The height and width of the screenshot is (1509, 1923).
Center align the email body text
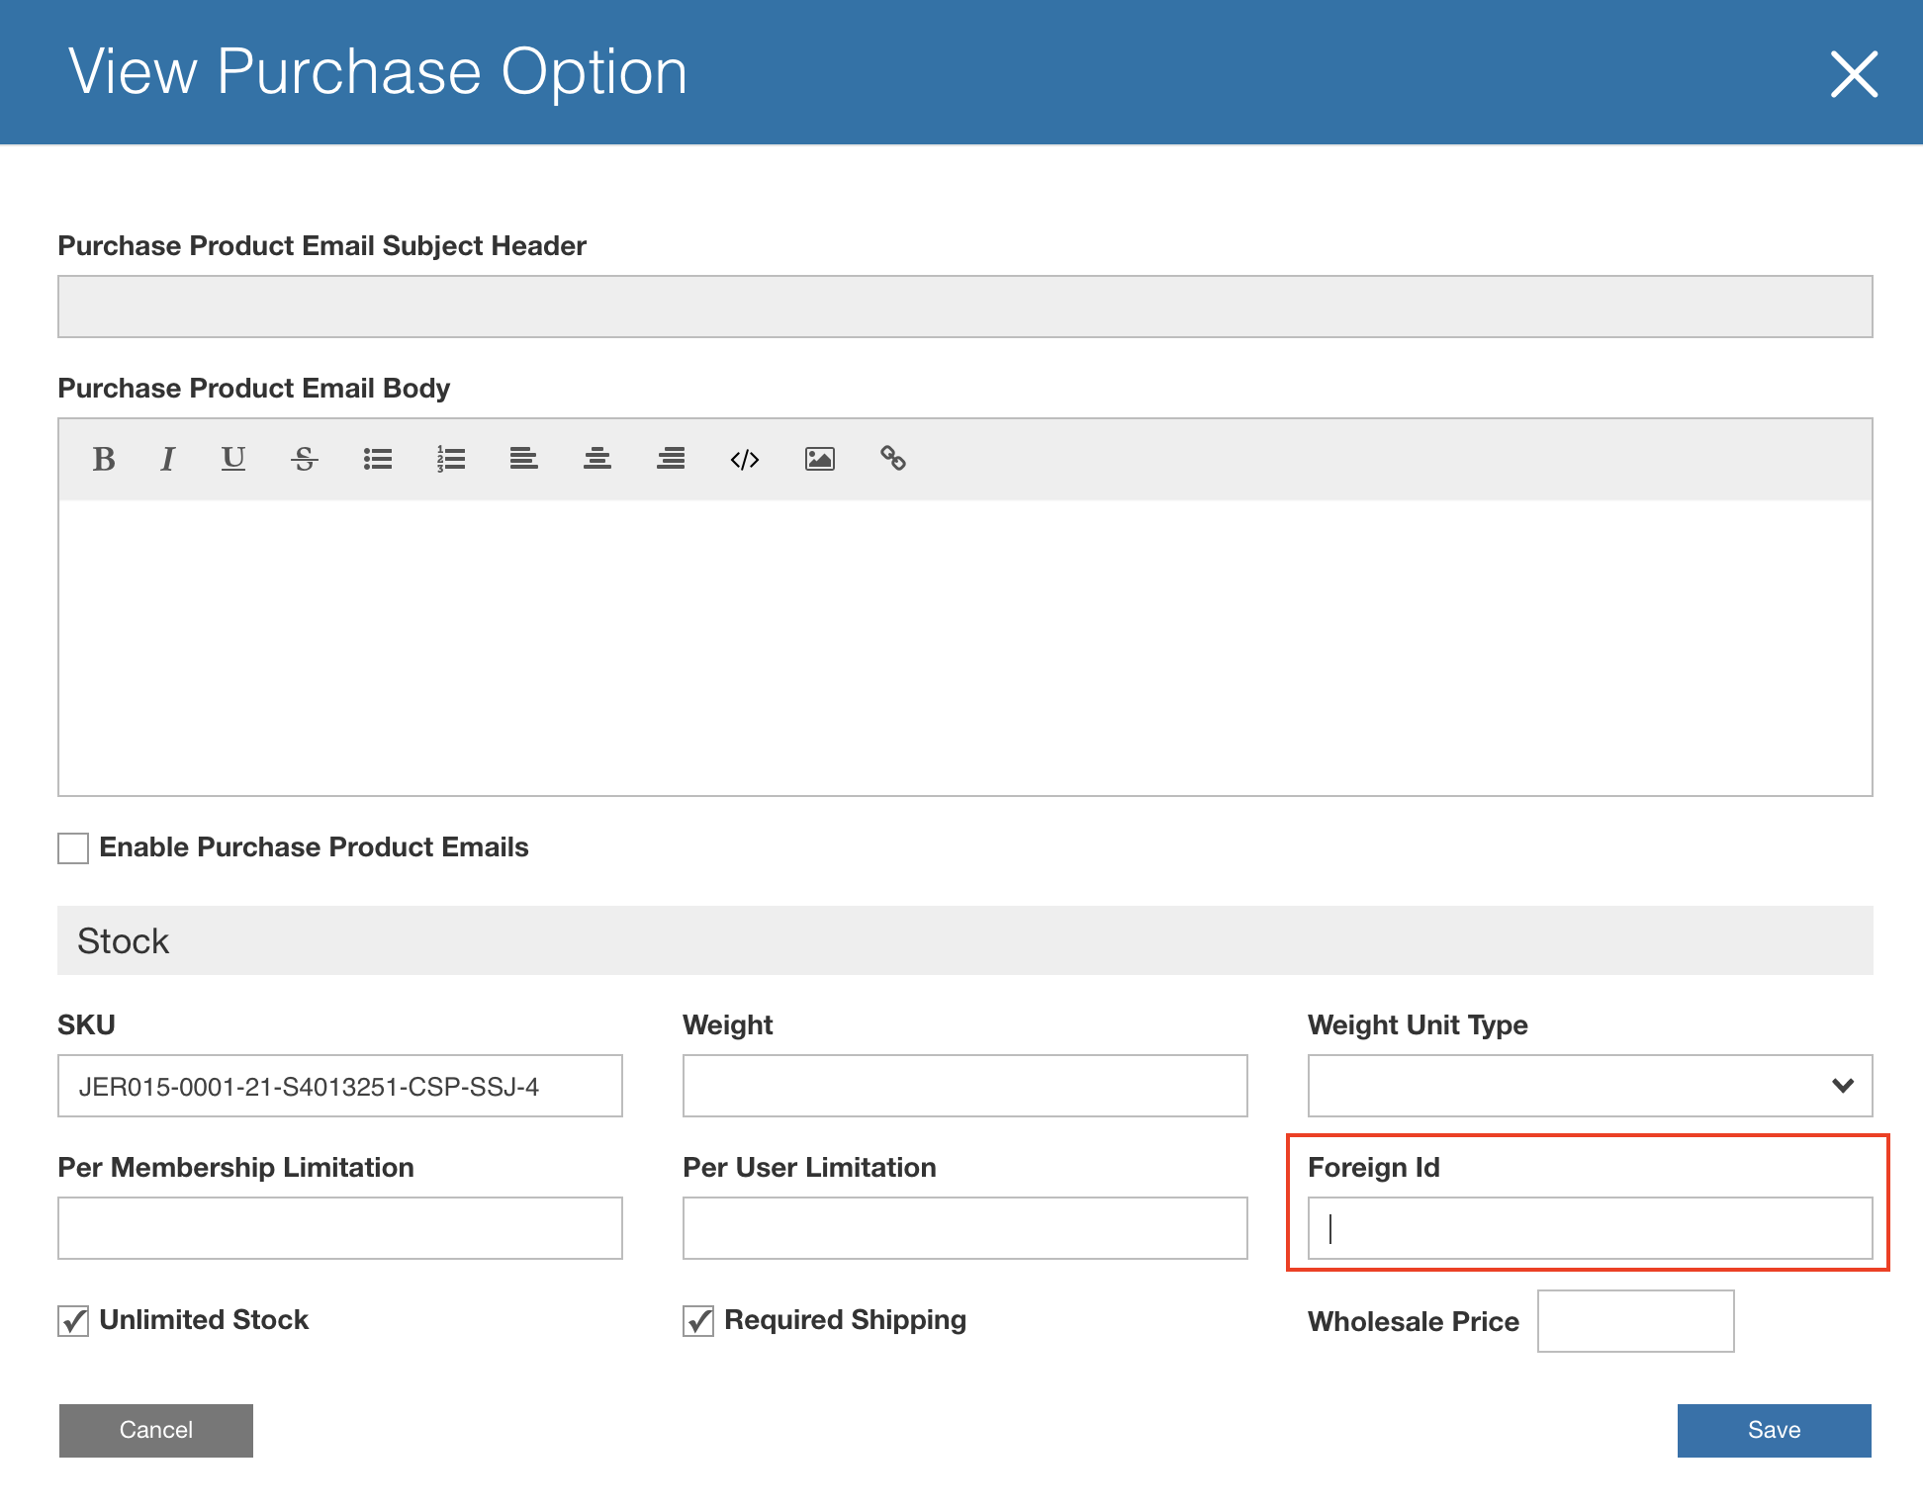597,459
